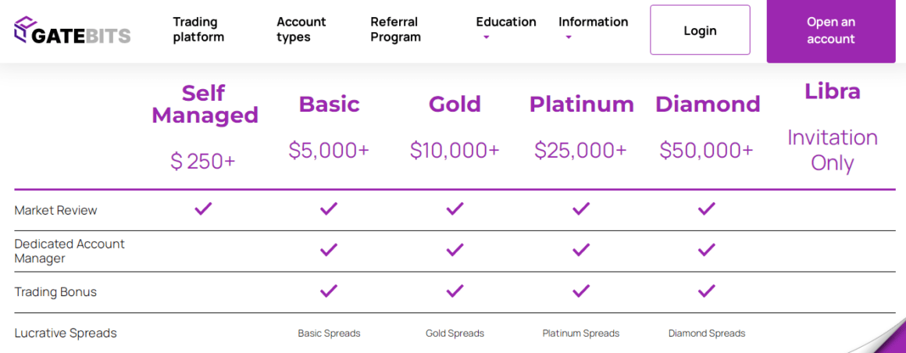Click Market Review checkmark under Gold

point(455,209)
